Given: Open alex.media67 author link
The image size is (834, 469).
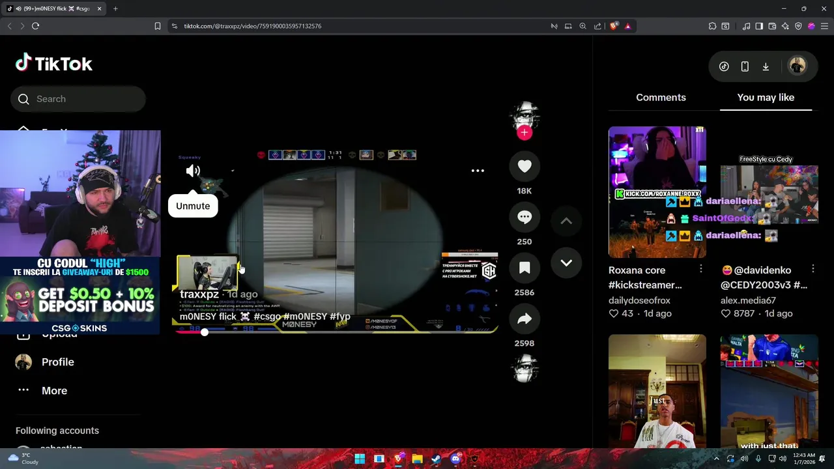Looking at the screenshot, I should tap(748, 300).
